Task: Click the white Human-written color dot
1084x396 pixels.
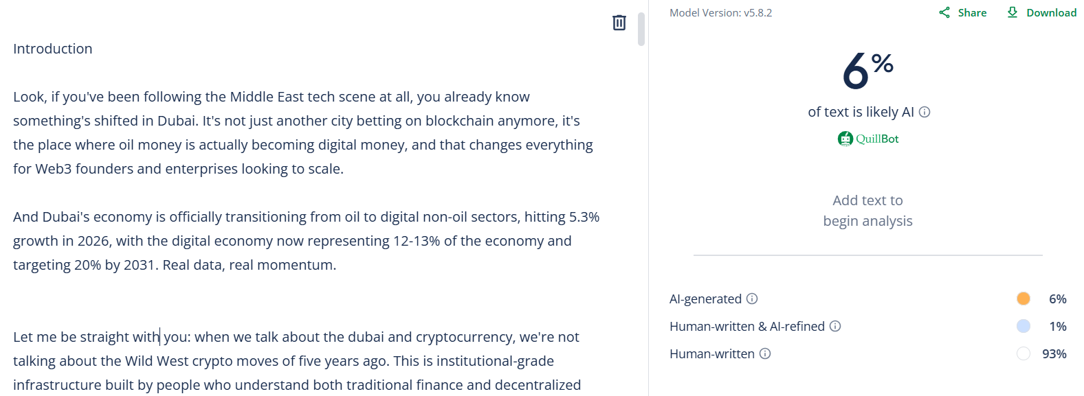Action: [x=1024, y=353]
